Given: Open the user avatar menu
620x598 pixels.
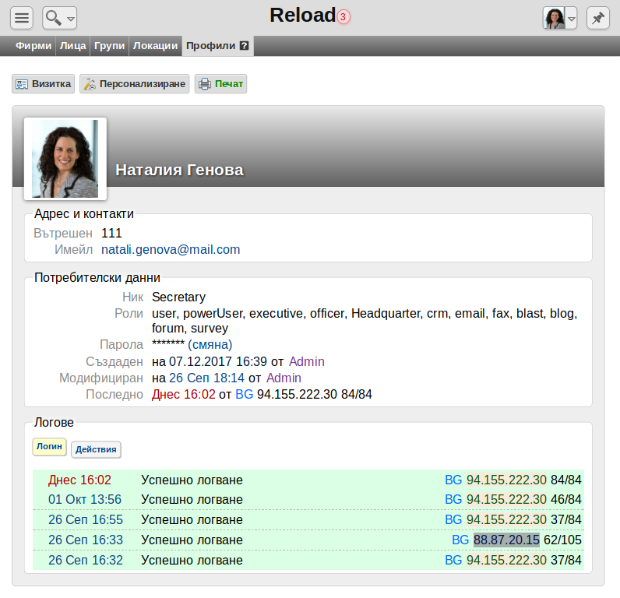Looking at the screenshot, I should pyautogui.click(x=560, y=18).
